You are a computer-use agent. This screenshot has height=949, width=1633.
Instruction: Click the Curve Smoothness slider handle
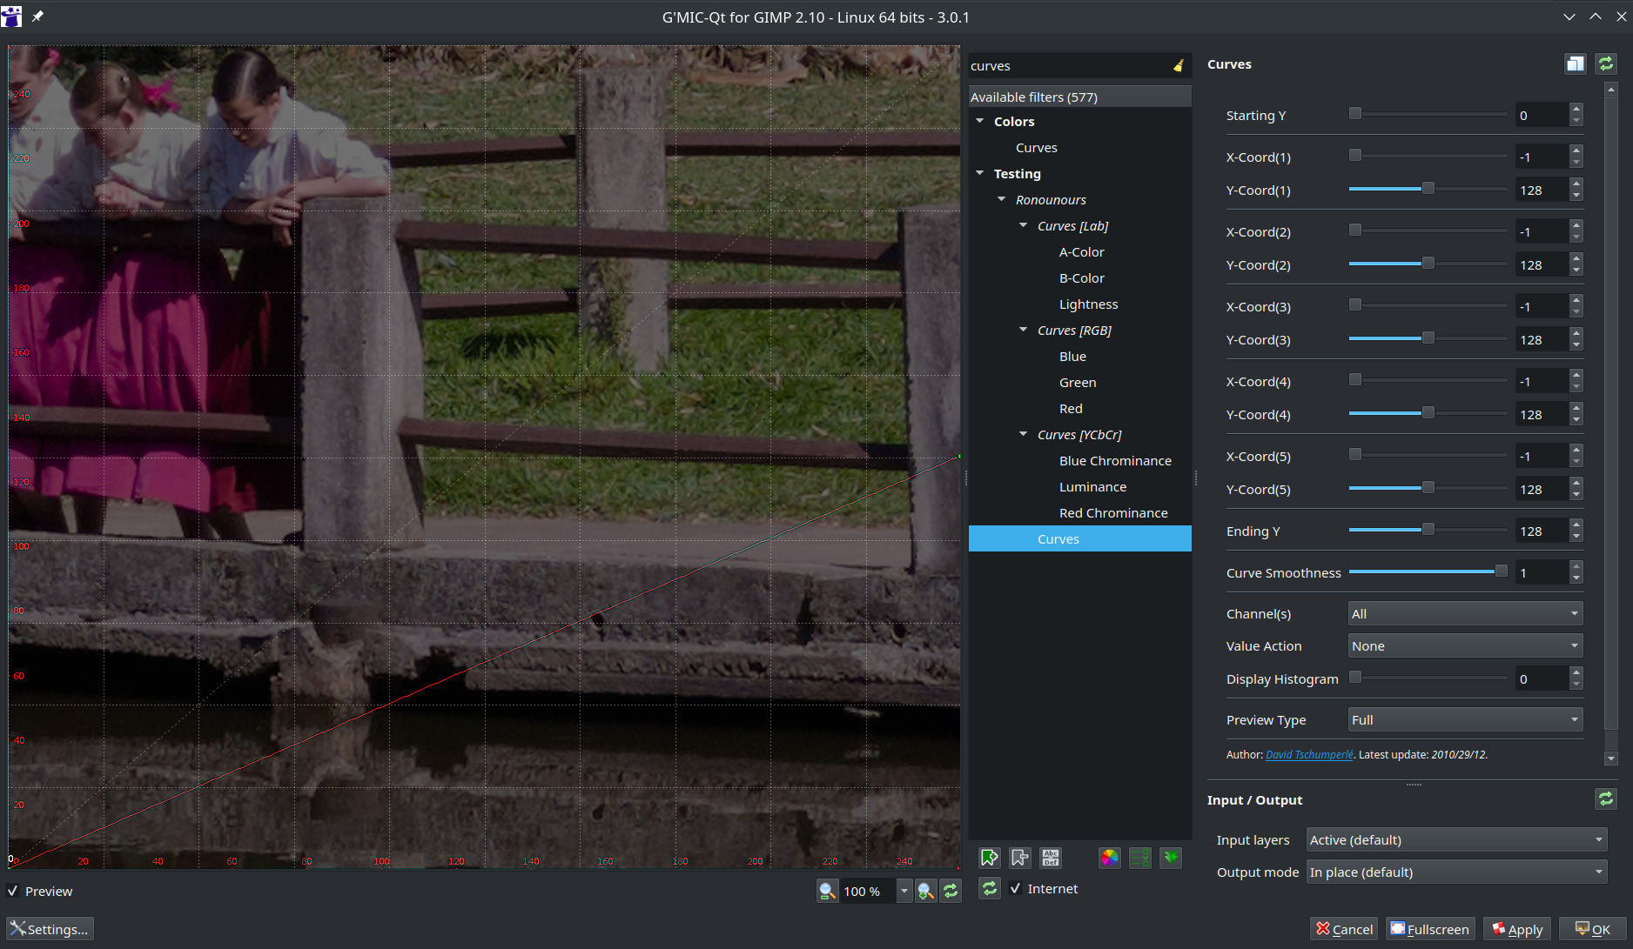[x=1501, y=571]
